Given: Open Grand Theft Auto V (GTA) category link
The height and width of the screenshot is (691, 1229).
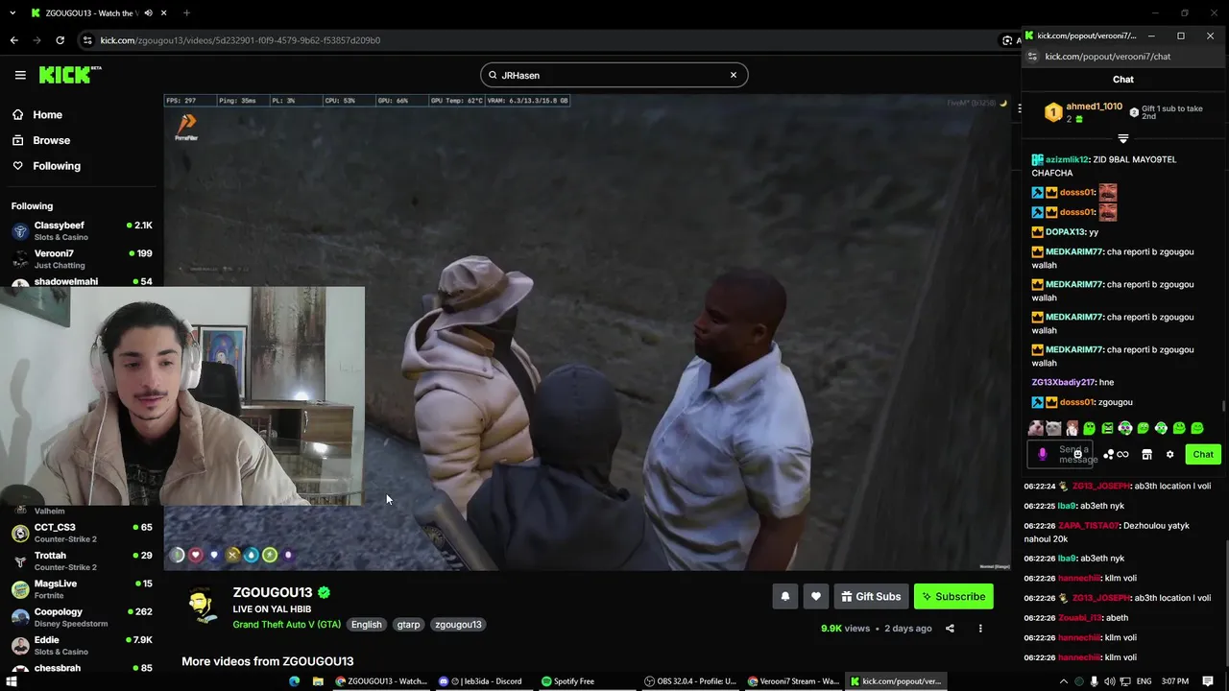Looking at the screenshot, I should click(286, 625).
